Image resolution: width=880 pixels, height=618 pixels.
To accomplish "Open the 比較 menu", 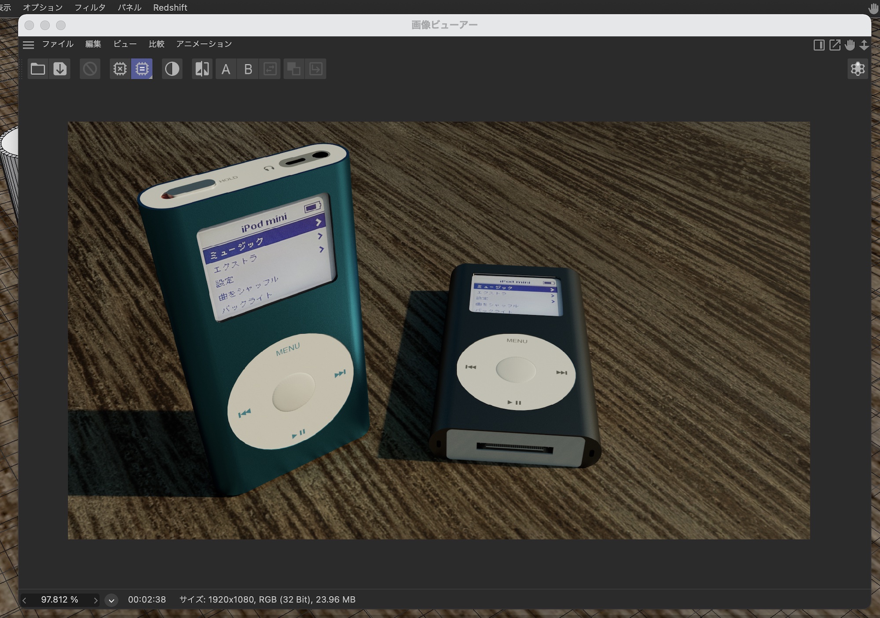I will (156, 44).
